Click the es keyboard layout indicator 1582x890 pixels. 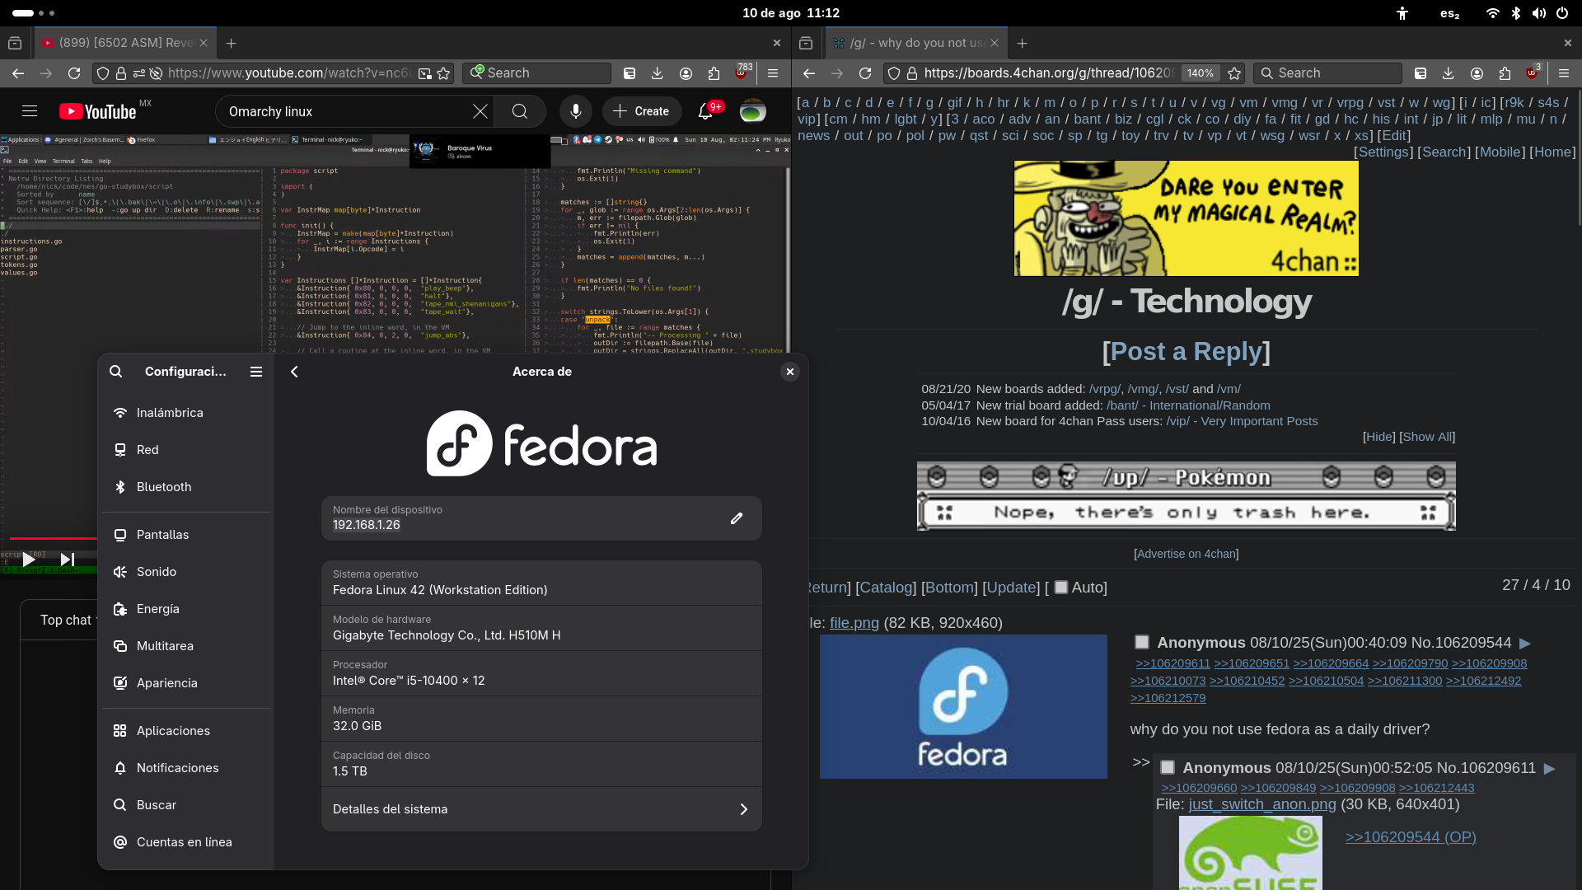click(x=1450, y=13)
